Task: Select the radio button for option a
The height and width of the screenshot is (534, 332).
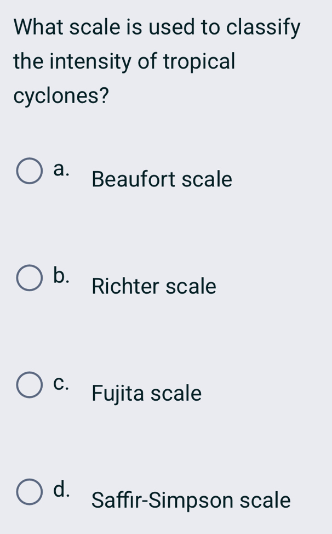Action: (30, 171)
